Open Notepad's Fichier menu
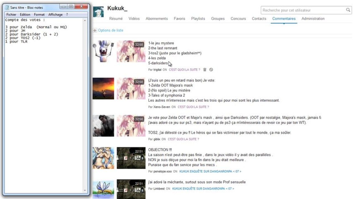Image resolution: width=353 pixels, height=199 pixels. click(11, 15)
